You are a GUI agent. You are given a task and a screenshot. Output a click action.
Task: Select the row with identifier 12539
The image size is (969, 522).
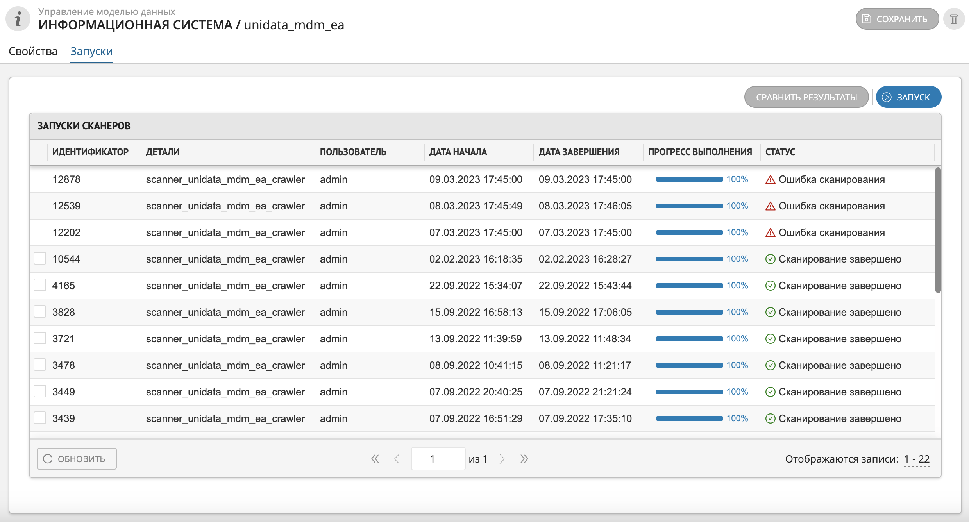tap(482, 206)
